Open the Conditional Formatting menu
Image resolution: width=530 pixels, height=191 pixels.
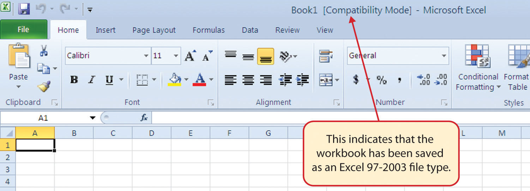(478, 68)
